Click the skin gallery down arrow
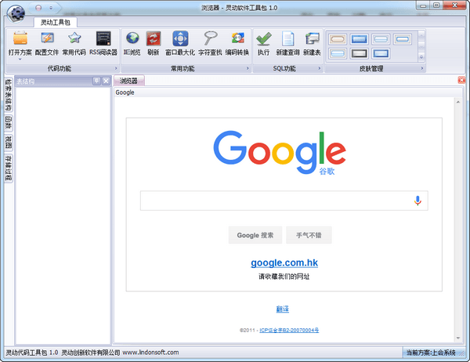This screenshot has height=362, width=470. (x=421, y=46)
